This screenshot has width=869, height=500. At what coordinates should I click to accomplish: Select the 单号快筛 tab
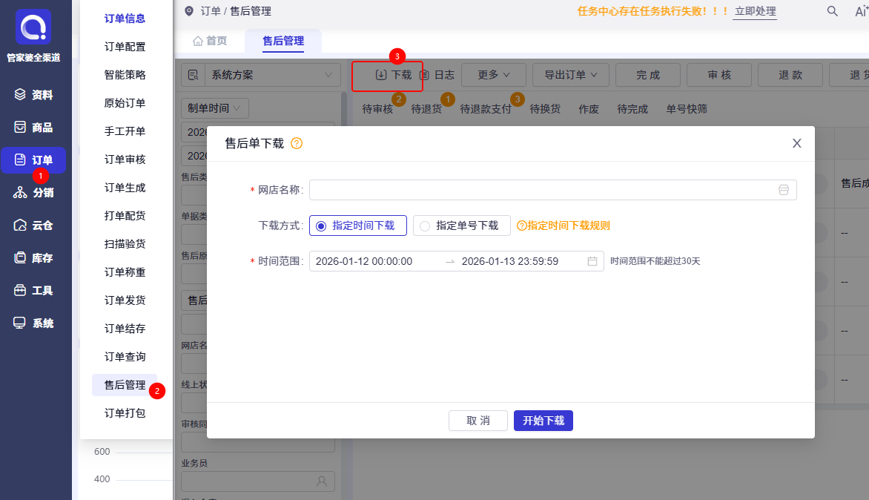(x=687, y=109)
